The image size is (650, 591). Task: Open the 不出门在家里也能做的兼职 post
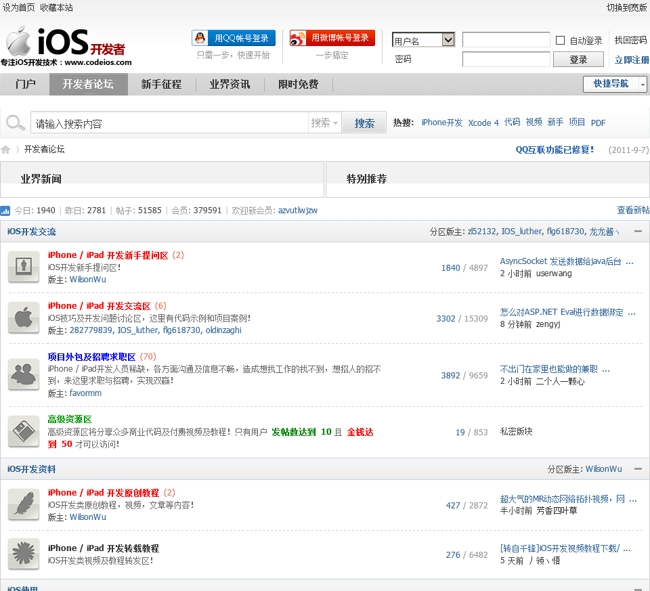pos(549,369)
